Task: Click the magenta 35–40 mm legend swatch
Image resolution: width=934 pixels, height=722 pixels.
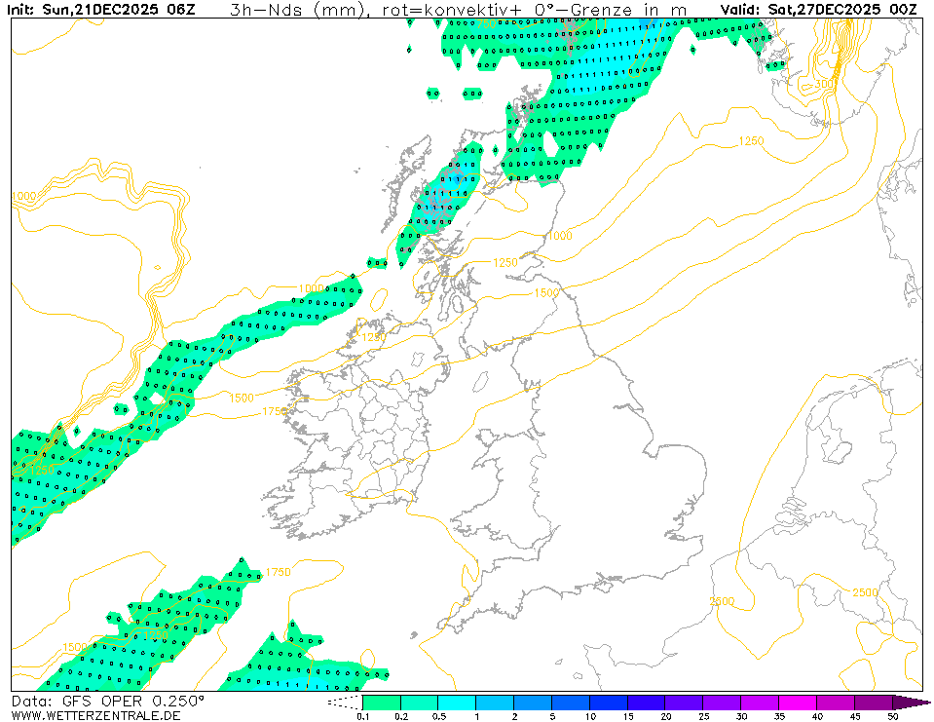Action: pos(798,703)
